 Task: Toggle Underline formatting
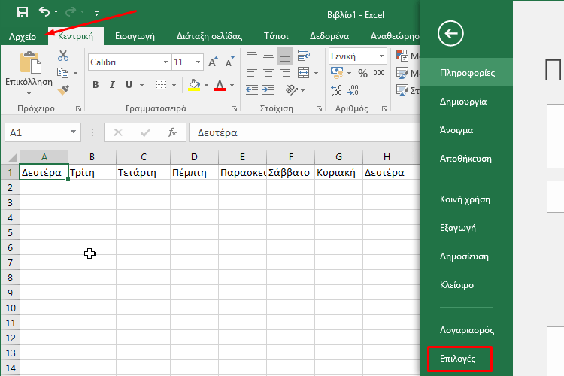pos(129,85)
